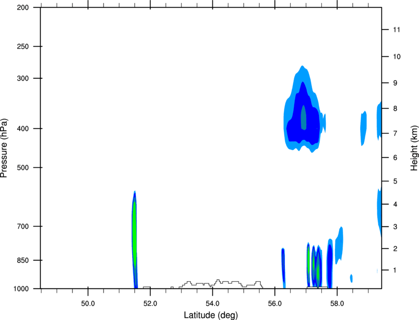Click the 54.0 latitude tick label
Screen dimensions: 419x320
213,304
